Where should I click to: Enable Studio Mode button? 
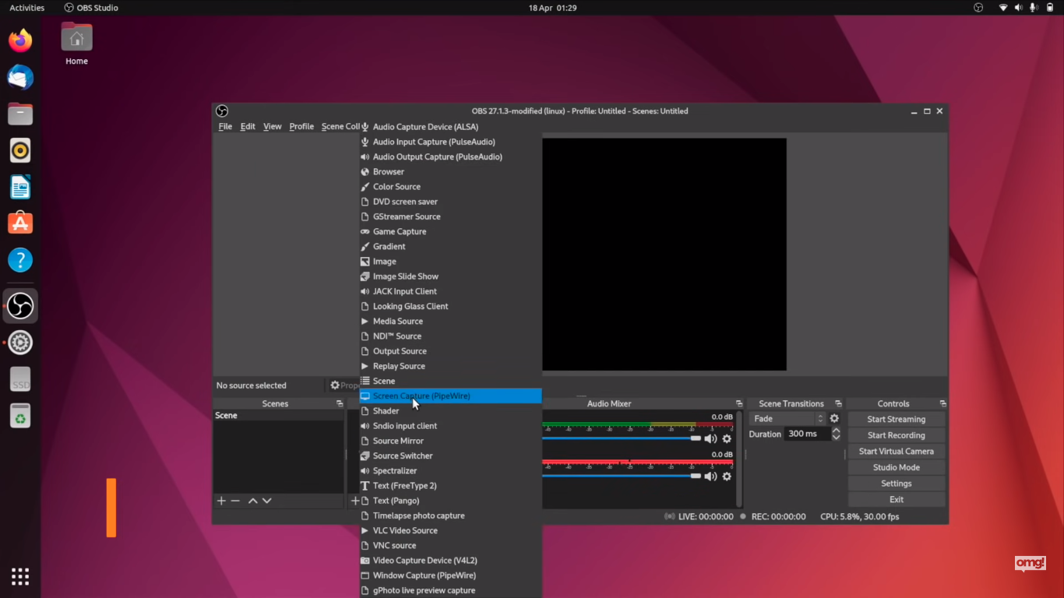896,467
